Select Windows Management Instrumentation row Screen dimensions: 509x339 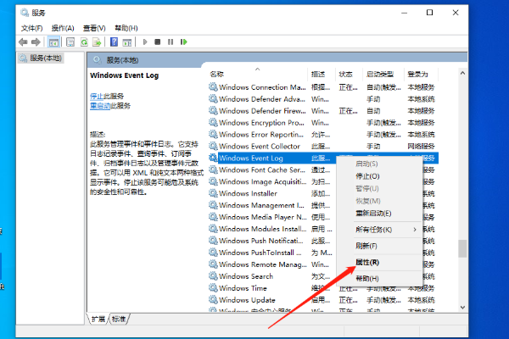click(323, 205)
